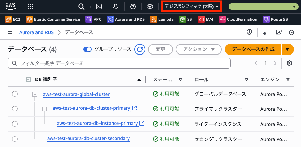
Task: Toggle the グループリソース switch
Action: [x=87, y=49]
